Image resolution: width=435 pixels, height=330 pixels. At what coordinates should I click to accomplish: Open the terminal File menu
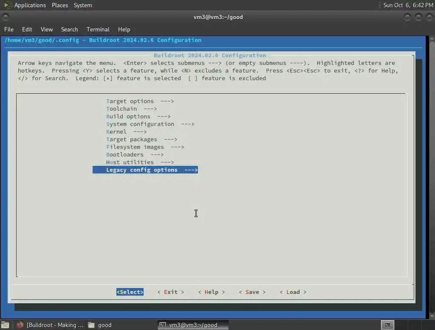pos(9,29)
